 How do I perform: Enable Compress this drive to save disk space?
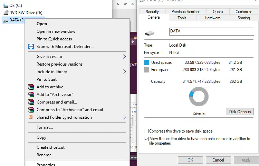coord(146,131)
